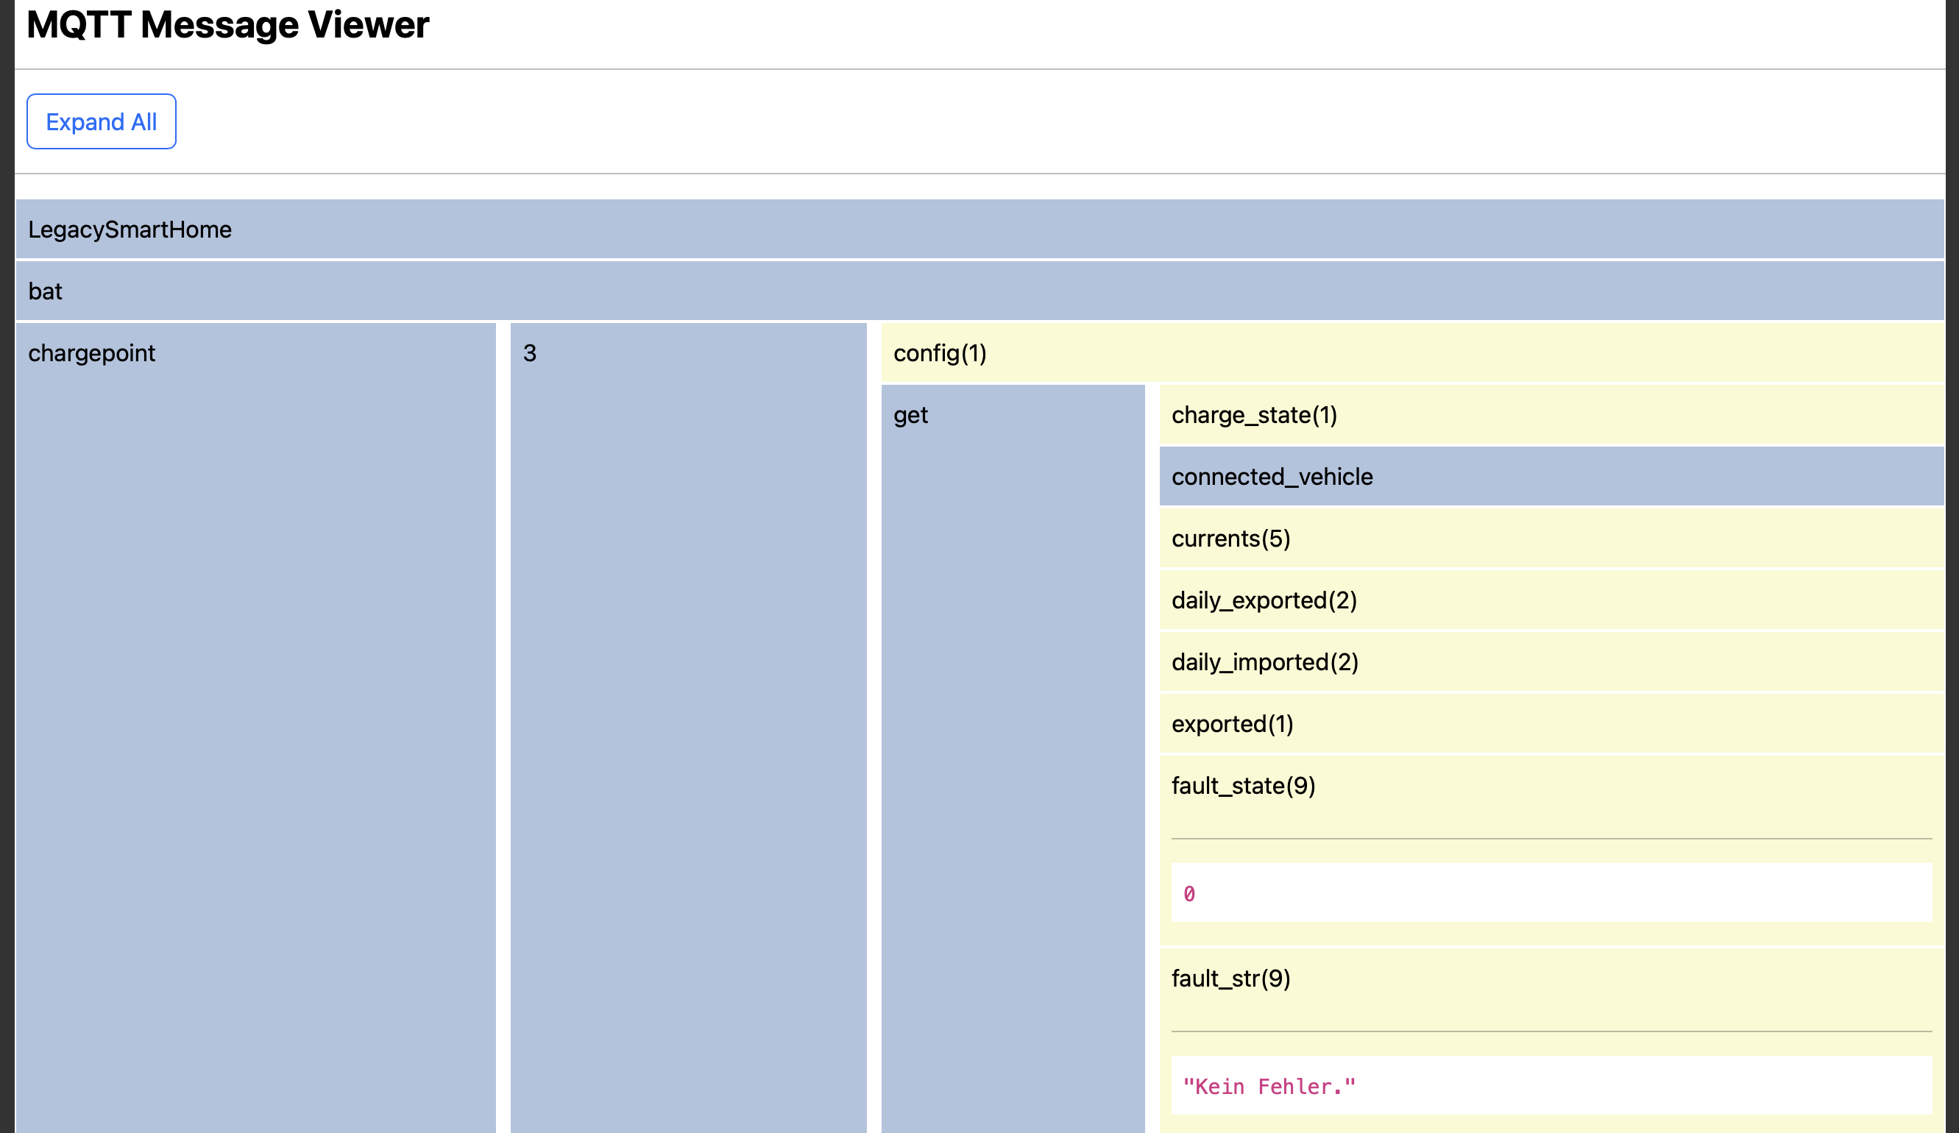Open the config(1) topic entry

939,353
